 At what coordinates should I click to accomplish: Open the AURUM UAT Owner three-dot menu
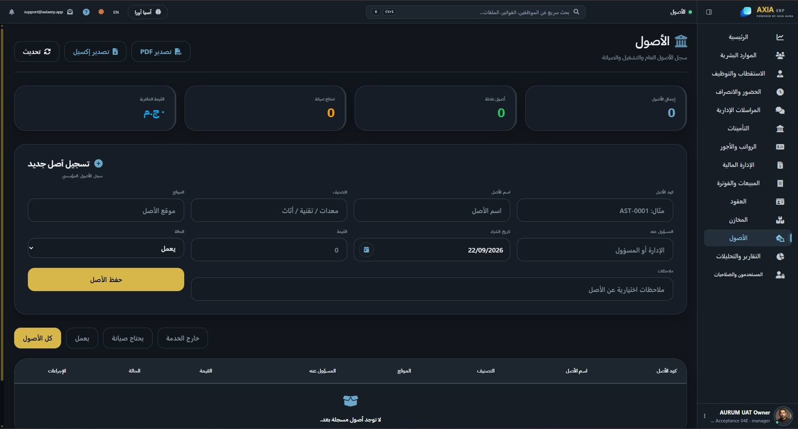point(705,416)
